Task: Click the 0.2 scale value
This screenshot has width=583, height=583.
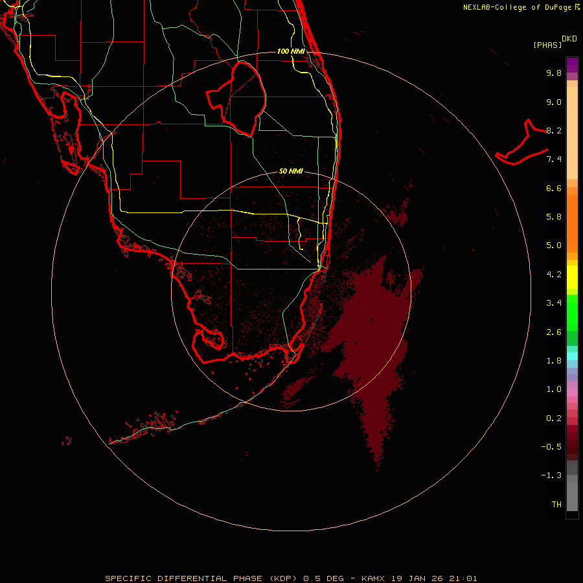Action: click(554, 418)
